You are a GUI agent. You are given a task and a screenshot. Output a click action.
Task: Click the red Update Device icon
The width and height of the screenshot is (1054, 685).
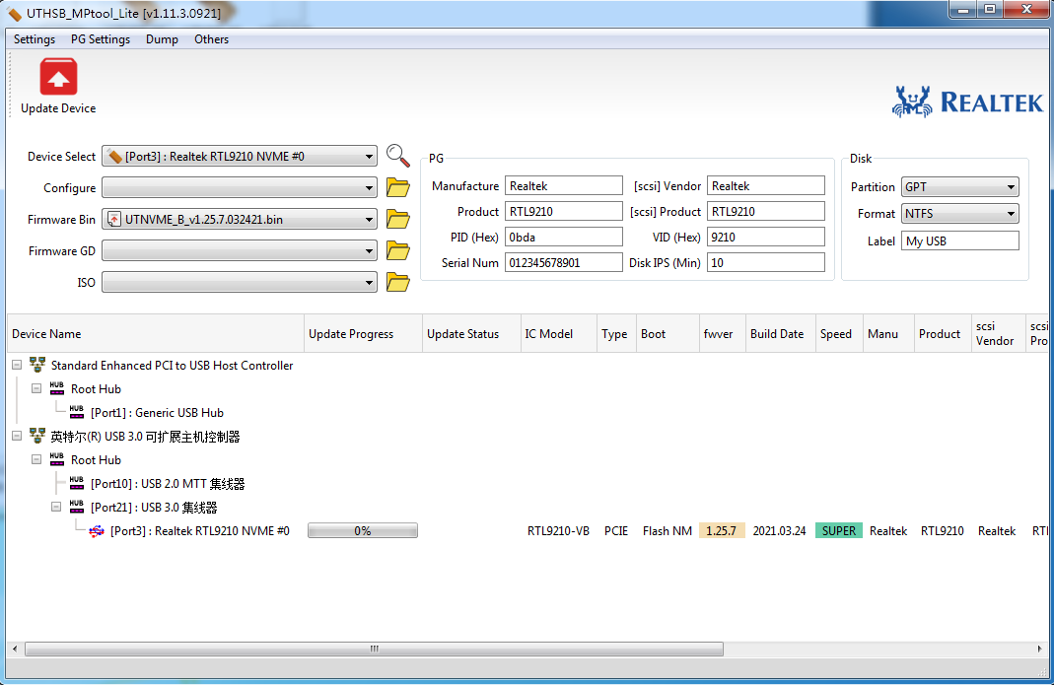(58, 77)
